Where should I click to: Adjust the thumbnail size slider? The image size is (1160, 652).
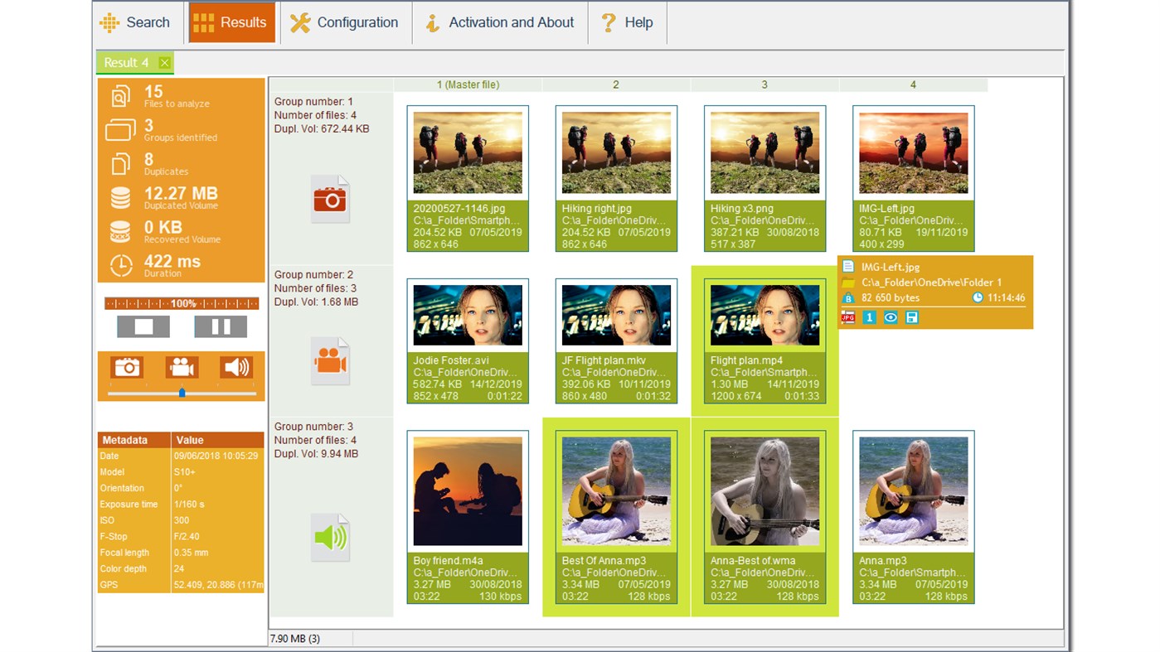(x=182, y=394)
